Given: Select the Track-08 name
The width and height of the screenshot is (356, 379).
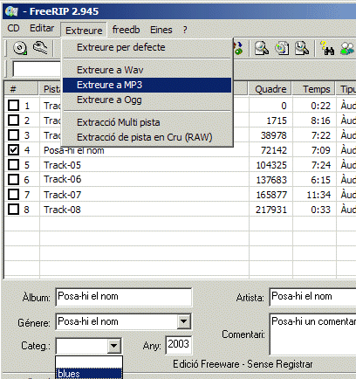Looking at the screenshot, I should coord(62,210).
